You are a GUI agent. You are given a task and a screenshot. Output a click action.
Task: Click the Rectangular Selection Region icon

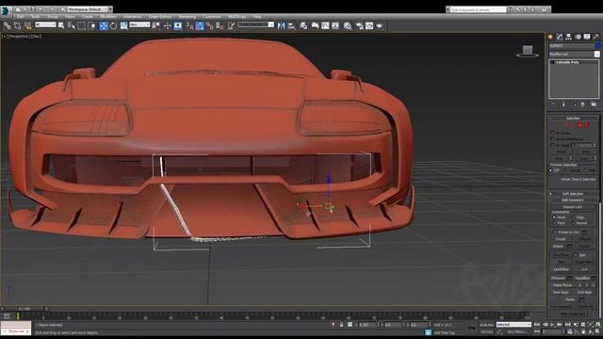tap(82, 25)
